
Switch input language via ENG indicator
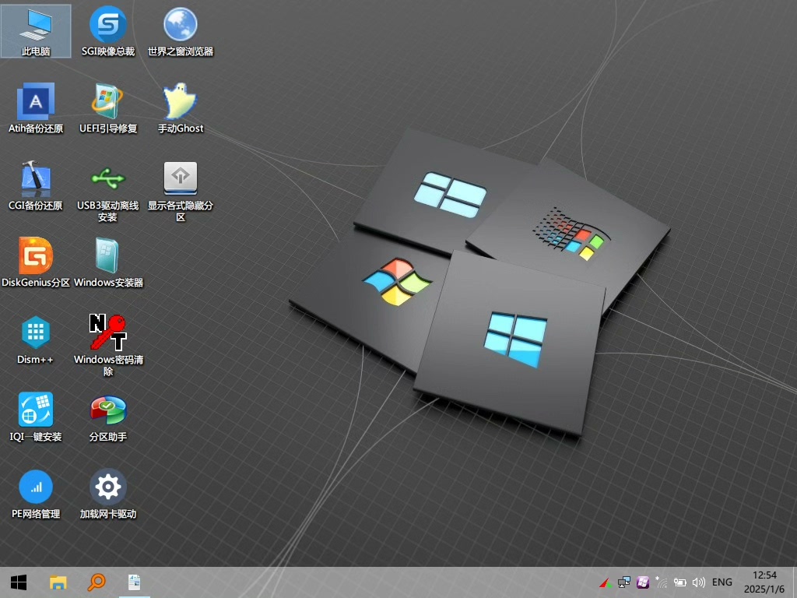pos(722,582)
